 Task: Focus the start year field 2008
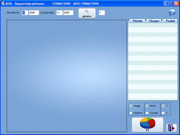pyautogui.click(x=34, y=13)
